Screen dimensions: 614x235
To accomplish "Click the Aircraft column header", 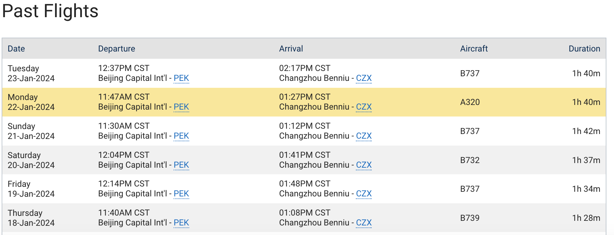I will click(474, 49).
